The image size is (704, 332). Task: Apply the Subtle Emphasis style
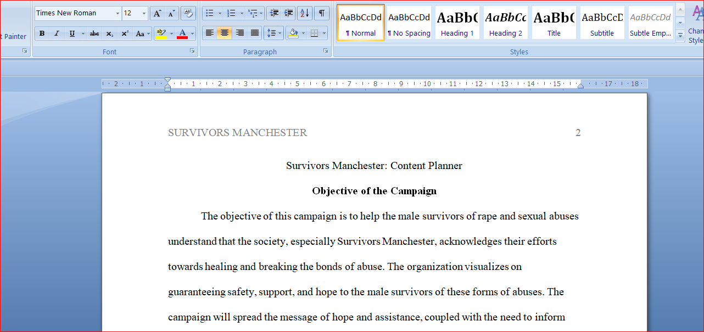651,22
